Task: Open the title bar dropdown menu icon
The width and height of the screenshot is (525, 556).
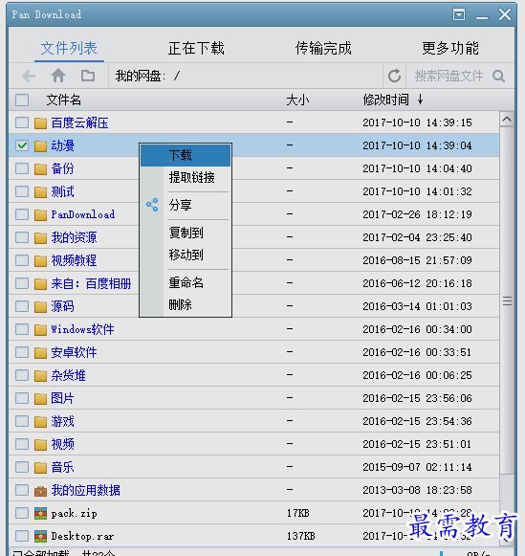Action: tap(459, 14)
